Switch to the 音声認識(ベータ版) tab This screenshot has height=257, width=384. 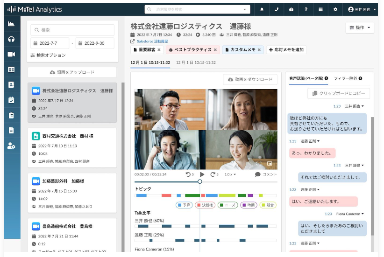(309, 78)
